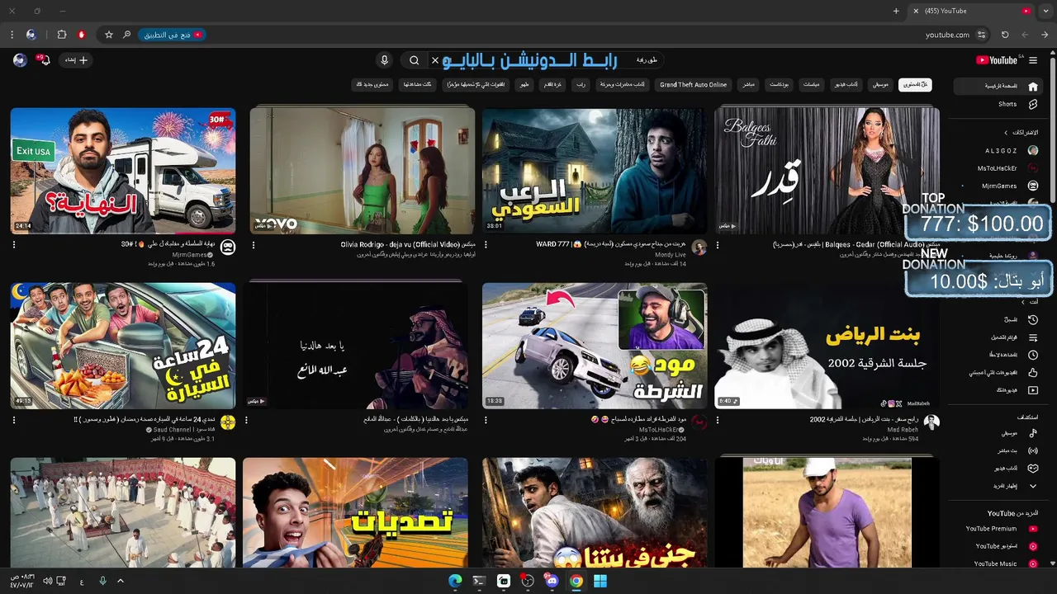Screen dimensions: 1057x594
Task: Open YouTube Premium in sidebar
Action: click(1000, 529)
